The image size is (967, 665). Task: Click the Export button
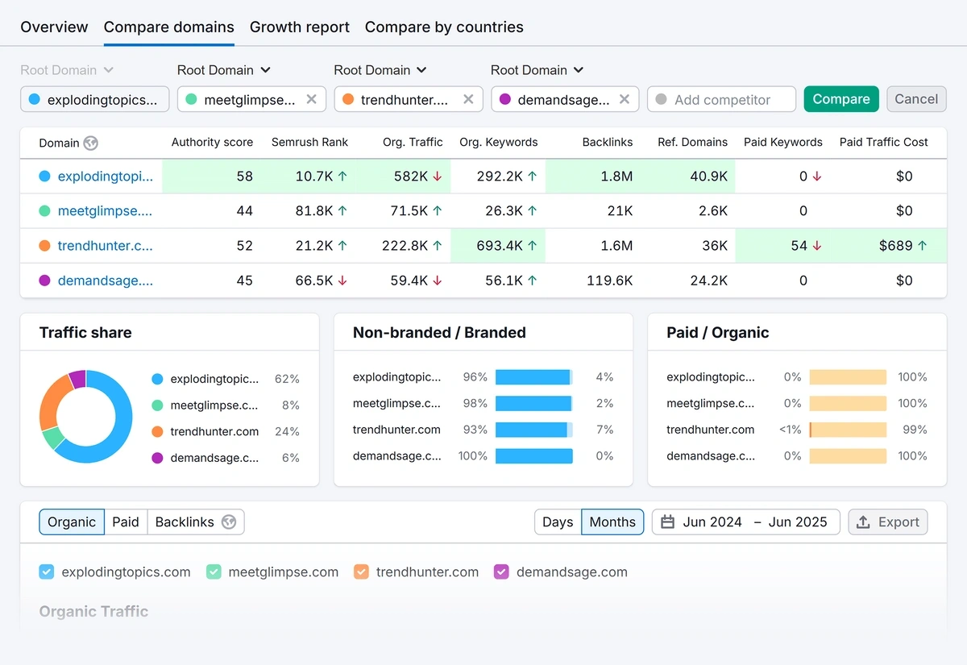(888, 522)
